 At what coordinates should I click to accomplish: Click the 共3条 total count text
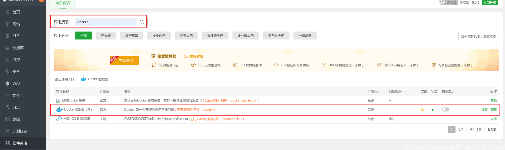pyautogui.click(x=491, y=130)
